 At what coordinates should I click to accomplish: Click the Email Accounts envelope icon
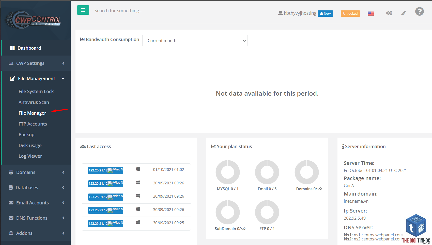pos(11,203)
